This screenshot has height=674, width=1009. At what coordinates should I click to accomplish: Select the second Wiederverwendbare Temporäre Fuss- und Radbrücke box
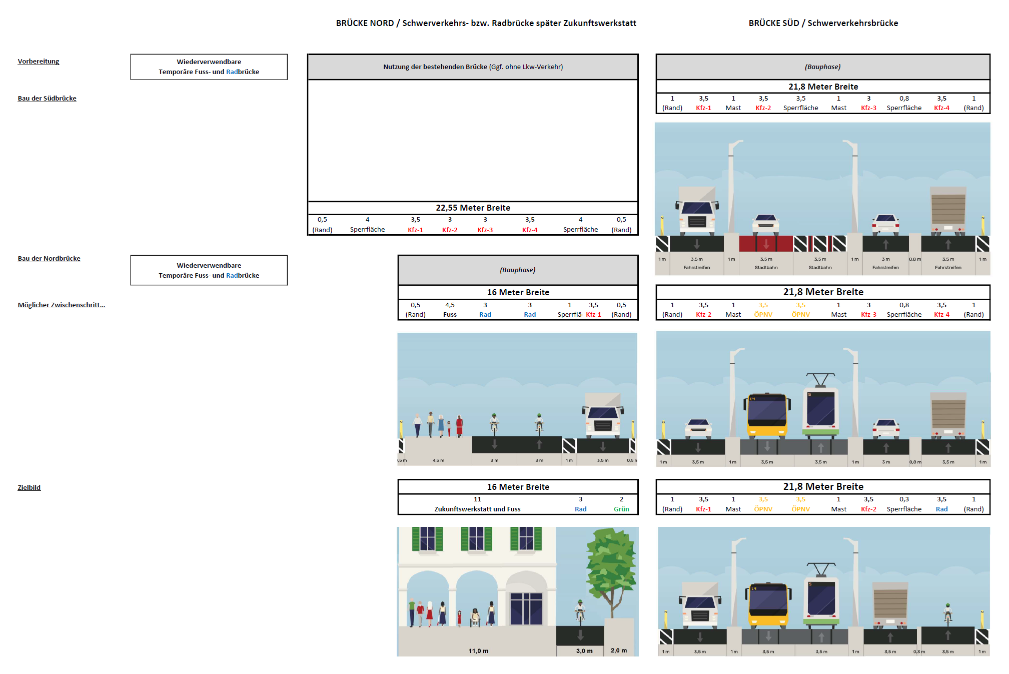[209, 271]
